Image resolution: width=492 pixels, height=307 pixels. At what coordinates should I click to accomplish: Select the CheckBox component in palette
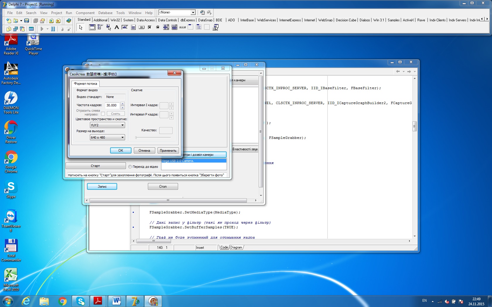click(150, 27)
